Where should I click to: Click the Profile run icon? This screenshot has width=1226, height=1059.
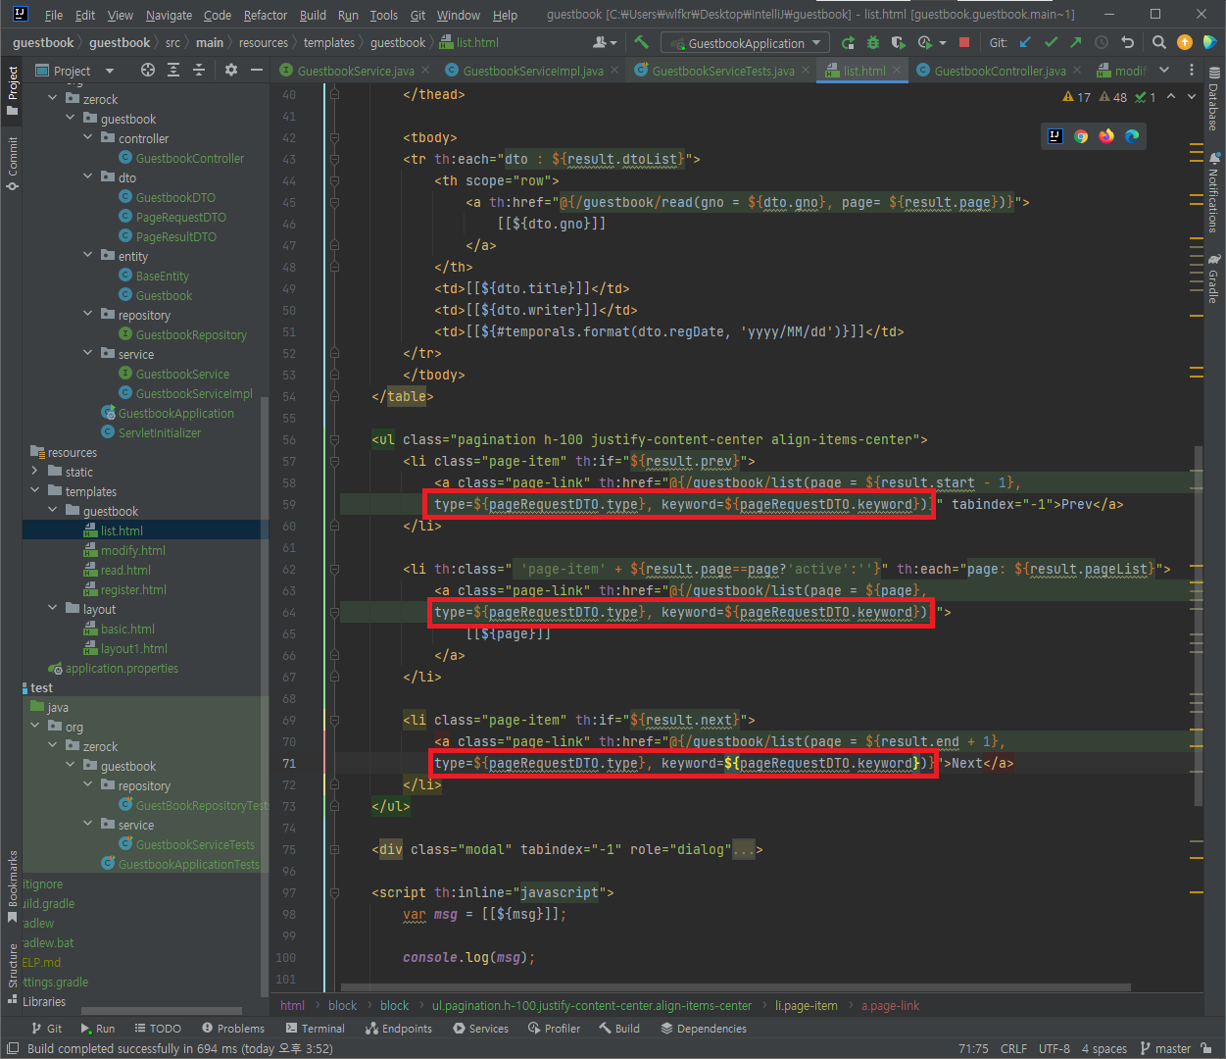tap(924, 42)
